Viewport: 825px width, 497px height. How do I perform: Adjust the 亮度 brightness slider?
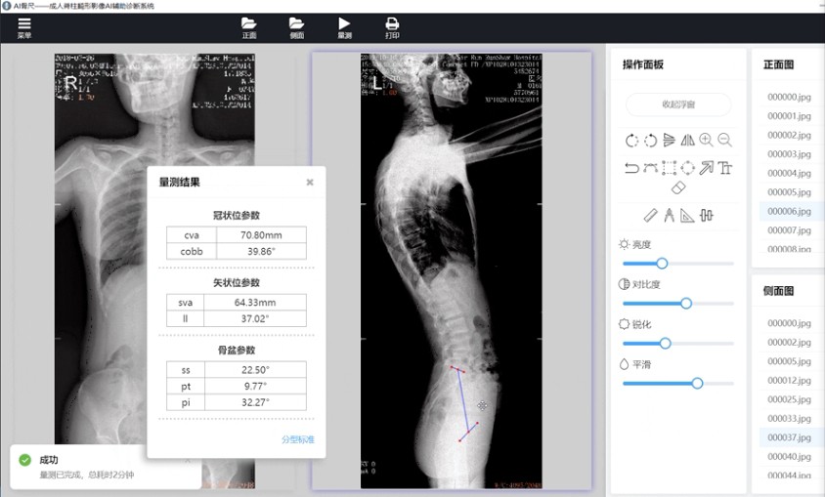[x=677, y=264]
